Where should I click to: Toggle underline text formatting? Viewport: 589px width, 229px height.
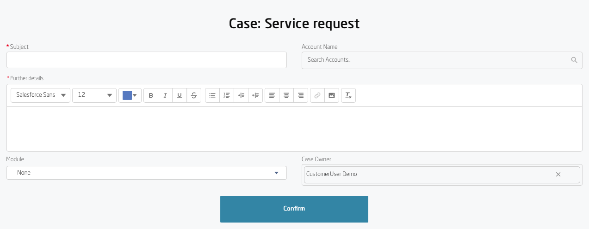(180, 95)
